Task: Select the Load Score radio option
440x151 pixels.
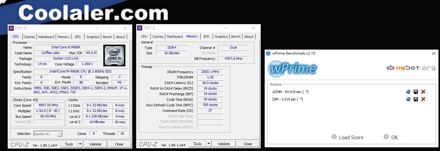Action: (x=334, y=137)
